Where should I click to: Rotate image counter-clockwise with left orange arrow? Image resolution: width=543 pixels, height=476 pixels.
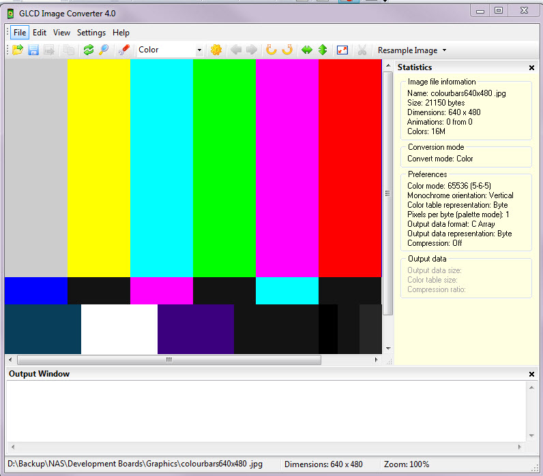[x=271, y=50]
